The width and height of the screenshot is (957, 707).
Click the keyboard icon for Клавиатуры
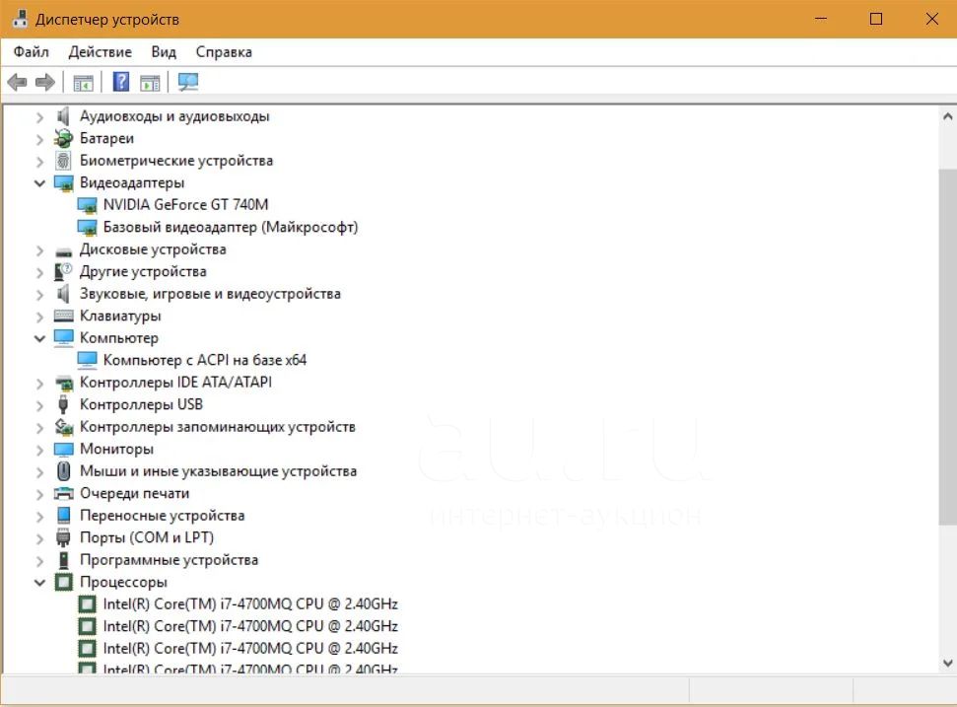(x=63, y=316)
